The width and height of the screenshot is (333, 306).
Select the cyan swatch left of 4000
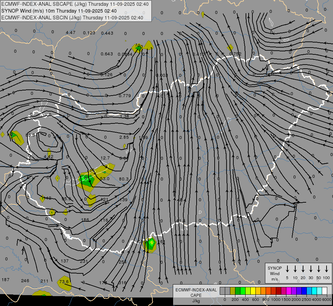click(314, 291)
